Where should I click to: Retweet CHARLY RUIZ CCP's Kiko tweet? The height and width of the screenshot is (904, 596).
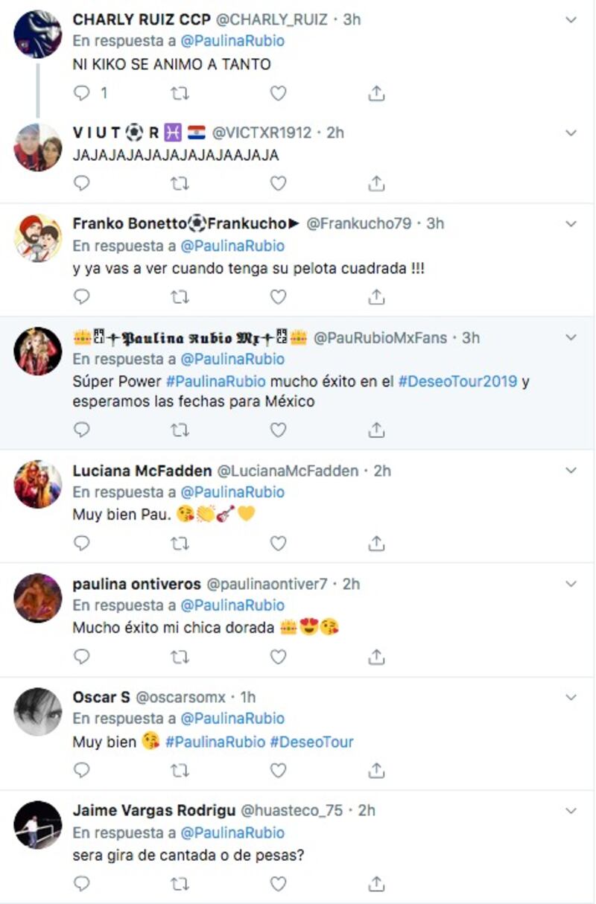[180, 93]
